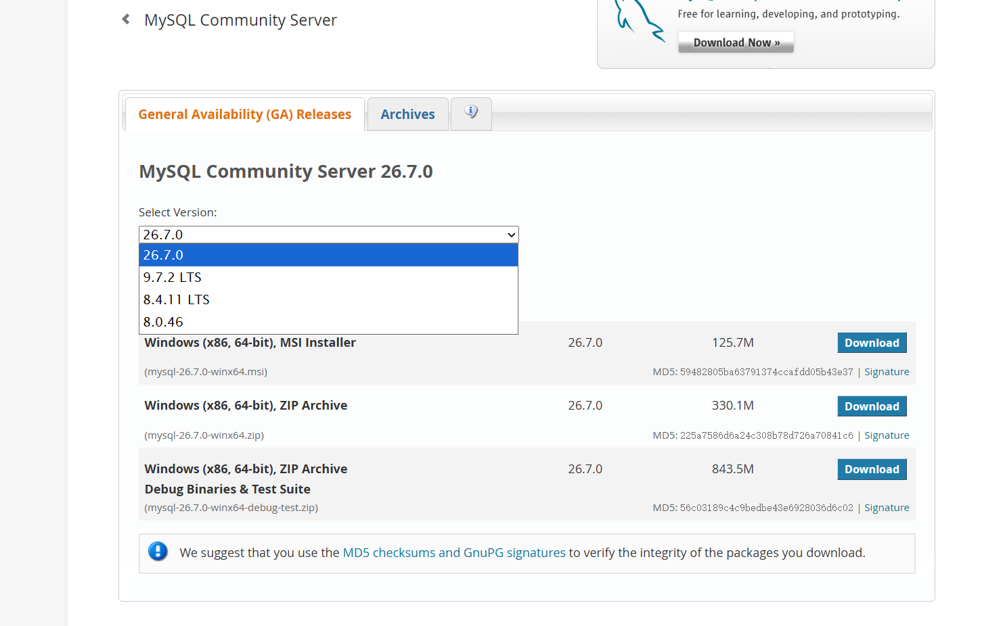Screen dimensions: 1005x626
Task: Click the 843.5M file size
Action: 733,469
